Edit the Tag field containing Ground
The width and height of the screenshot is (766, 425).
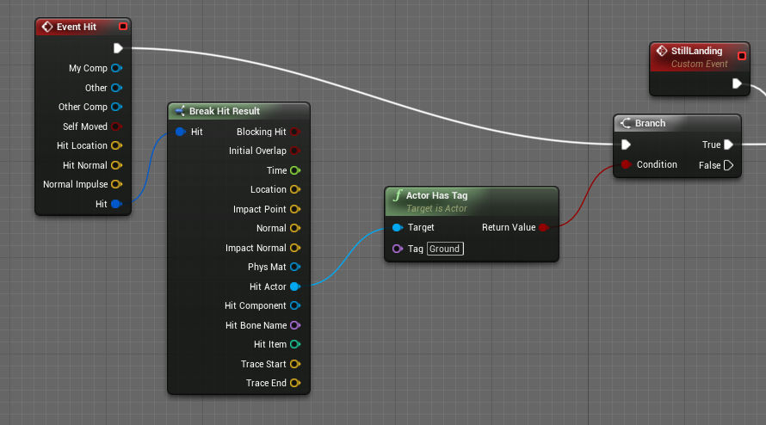click(445, 249)
